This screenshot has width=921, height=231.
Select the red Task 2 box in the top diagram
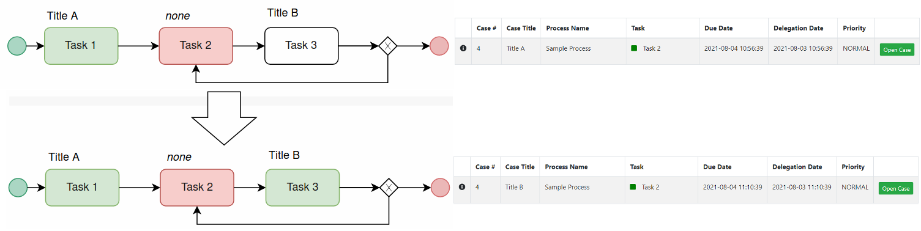[x=196, y=45]
